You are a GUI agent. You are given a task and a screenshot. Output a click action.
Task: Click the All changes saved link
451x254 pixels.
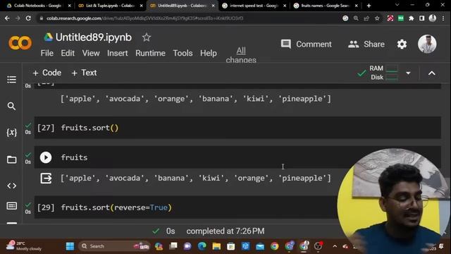point(241,55)
